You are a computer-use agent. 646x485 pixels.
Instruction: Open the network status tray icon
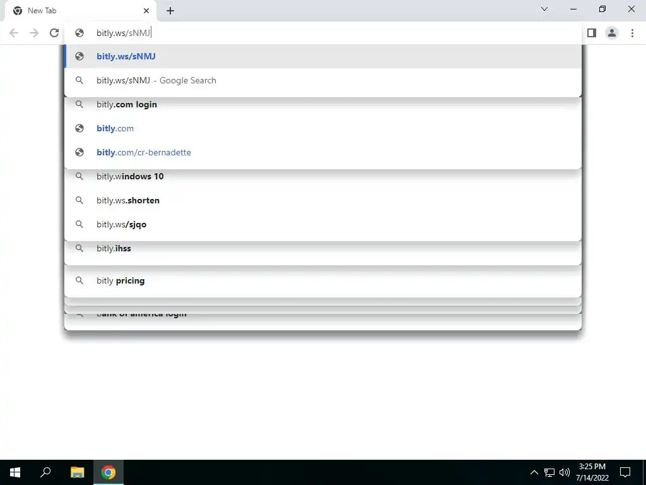[x=549, y=472]
